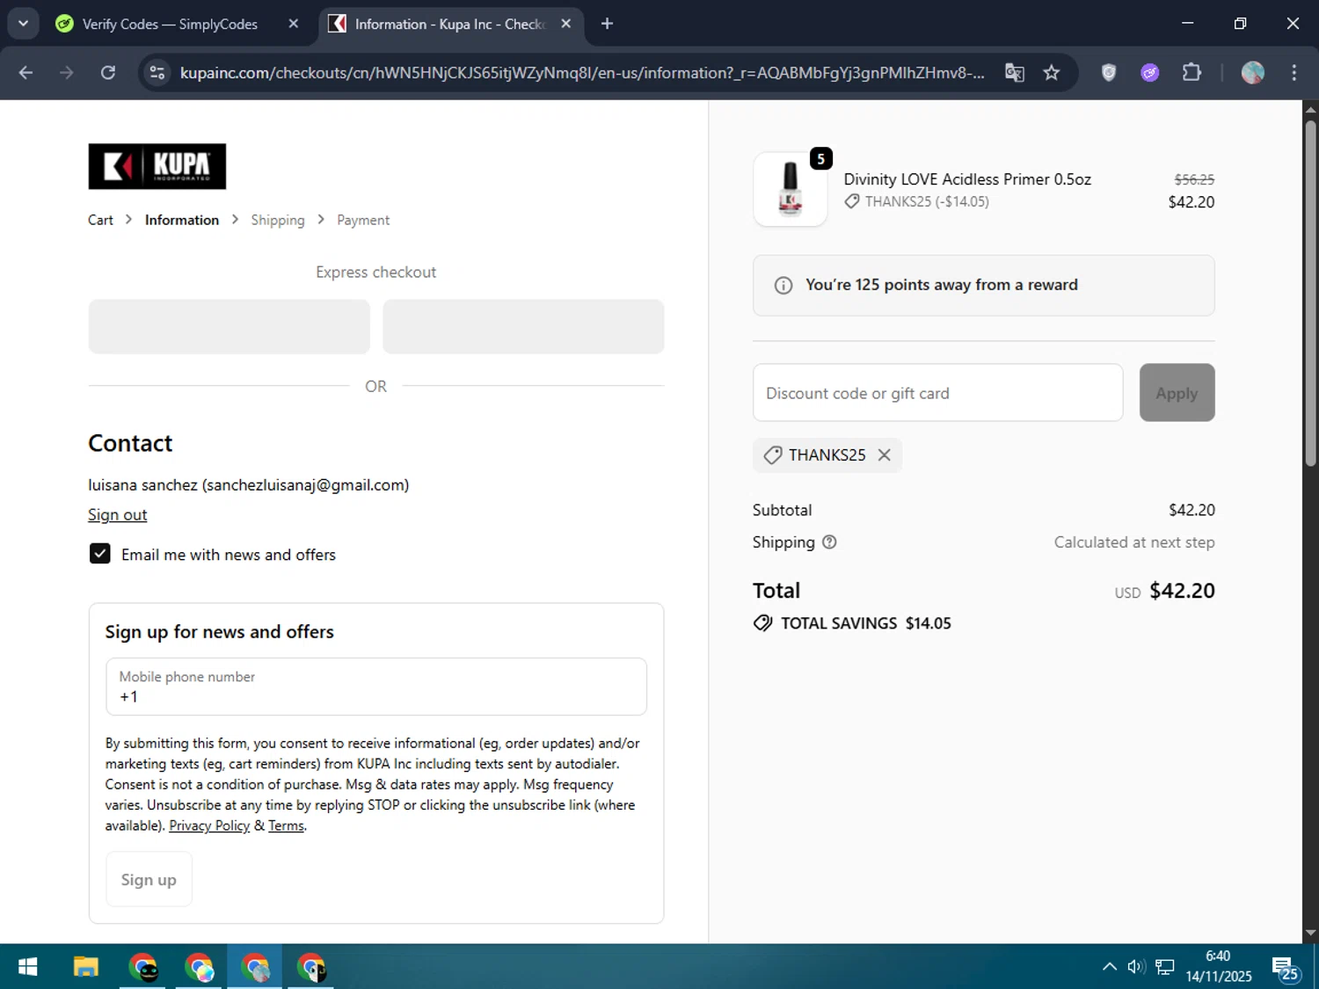Uncheck Email me with news and offers
The width and height of the screenshot is (1319, 989).
pos(100,554)
